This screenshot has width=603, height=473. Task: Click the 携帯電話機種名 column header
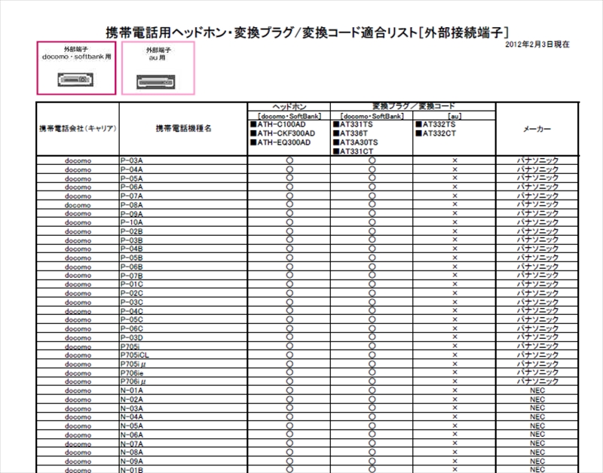[183, 129]
